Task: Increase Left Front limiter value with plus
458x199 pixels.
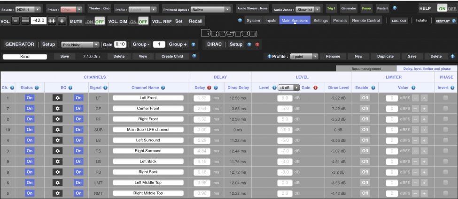Action: (x=424, y=98)
